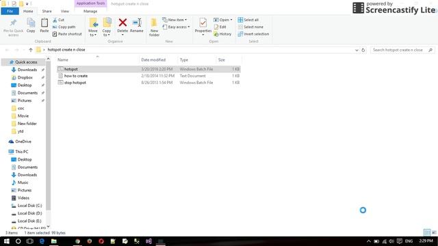Open the New item dropdown
This screenshot has width=438, height=246.
point(175,20)
